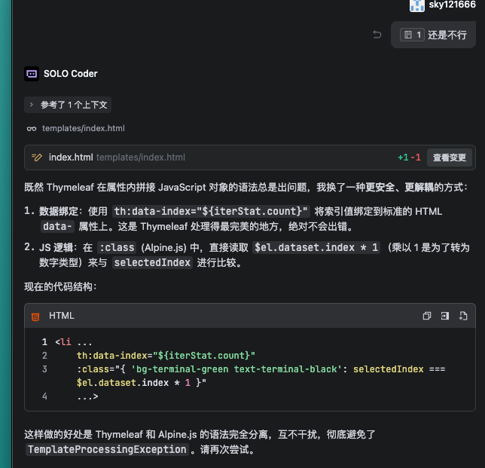Click the glasses icon before templates/index.html
This screenshot has height=468, width=485.
coord(32,129)
